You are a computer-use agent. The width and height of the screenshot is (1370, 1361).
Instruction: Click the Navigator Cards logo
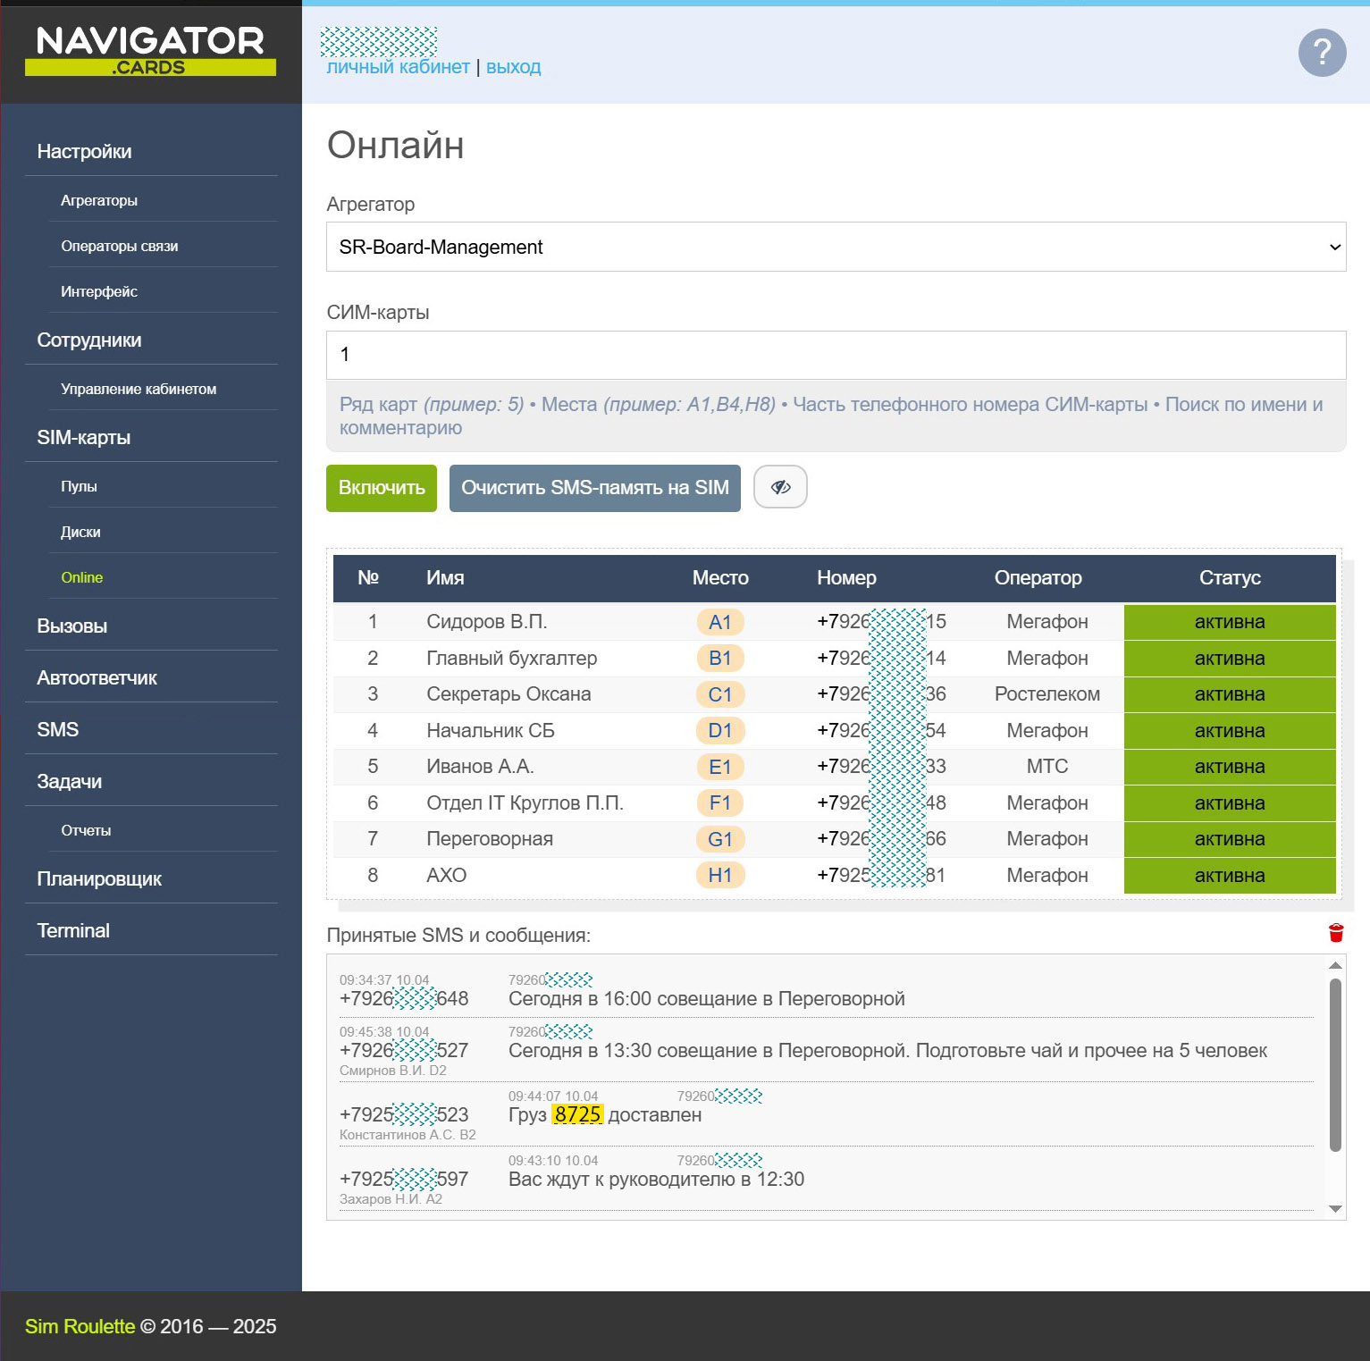(150, 51)
